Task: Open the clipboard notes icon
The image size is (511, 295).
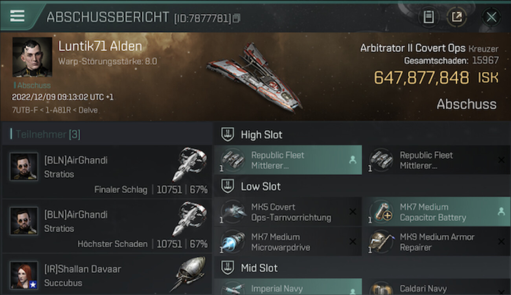Action: coord(428,17)
